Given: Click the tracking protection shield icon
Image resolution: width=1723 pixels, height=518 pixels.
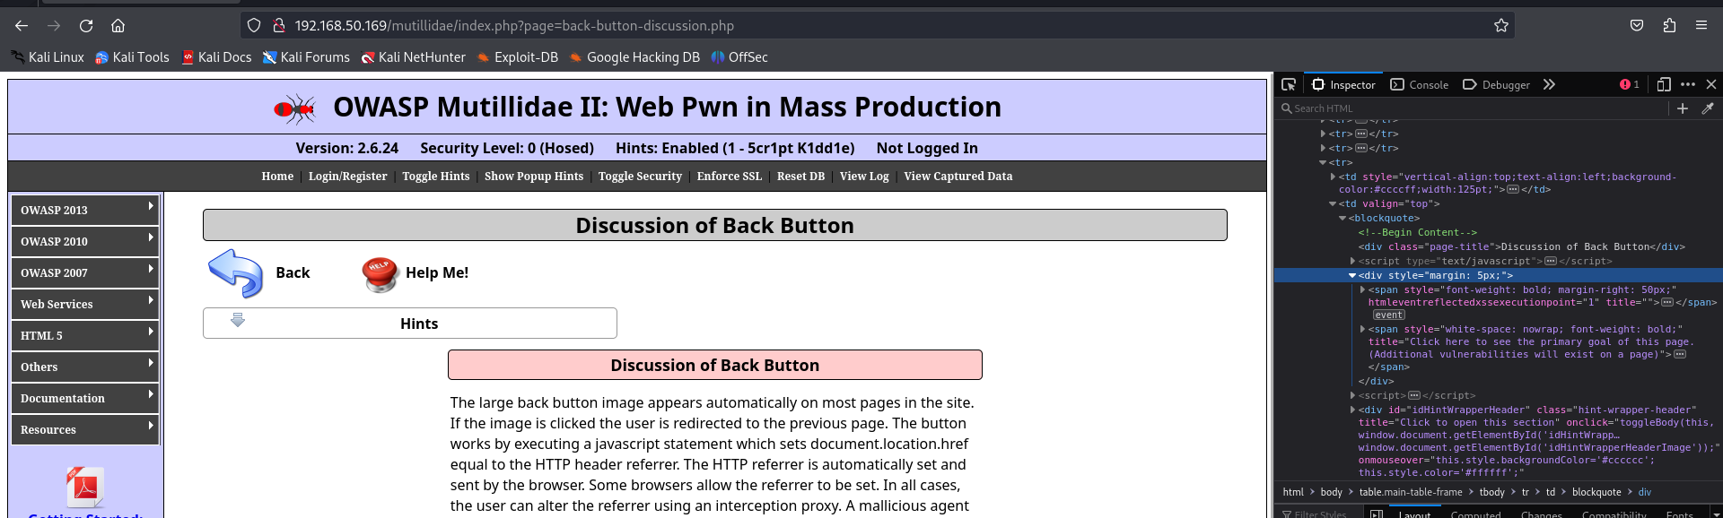Looking at the screenshot, I should [x=254, y=26].
